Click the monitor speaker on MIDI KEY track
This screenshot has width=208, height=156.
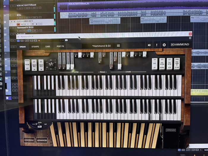coord(22,24)
